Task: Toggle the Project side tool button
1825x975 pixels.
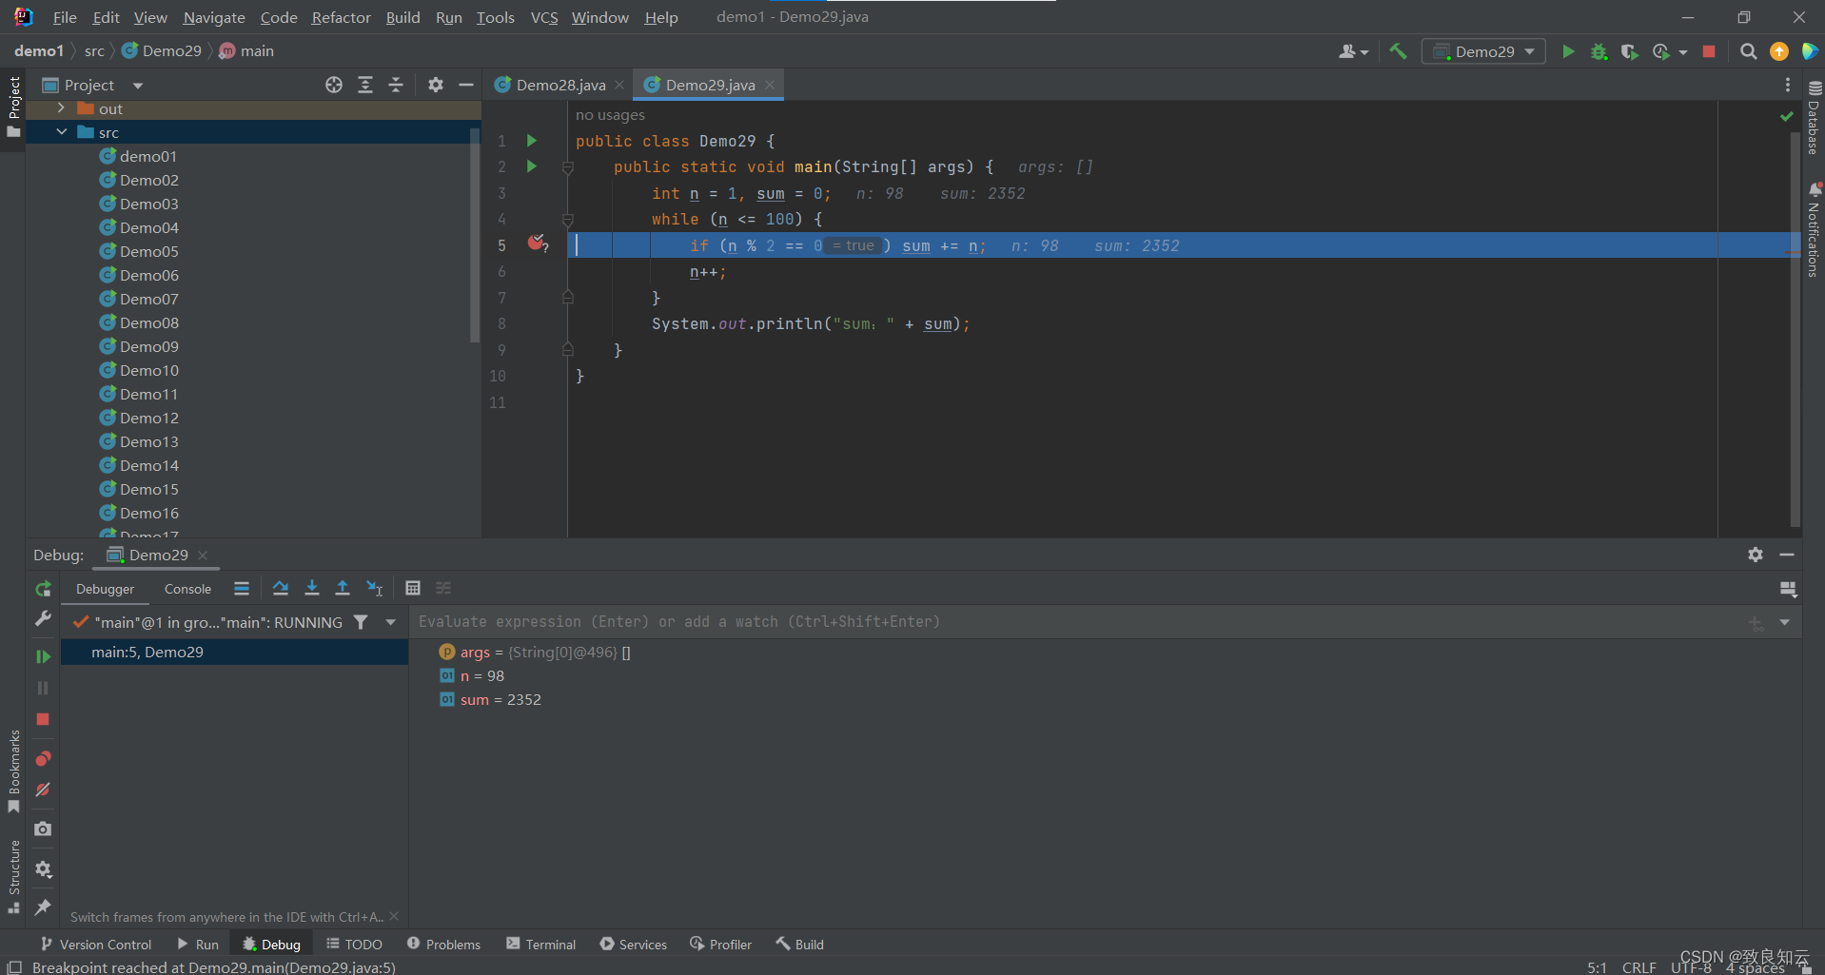Action: (x=13, y=107)
